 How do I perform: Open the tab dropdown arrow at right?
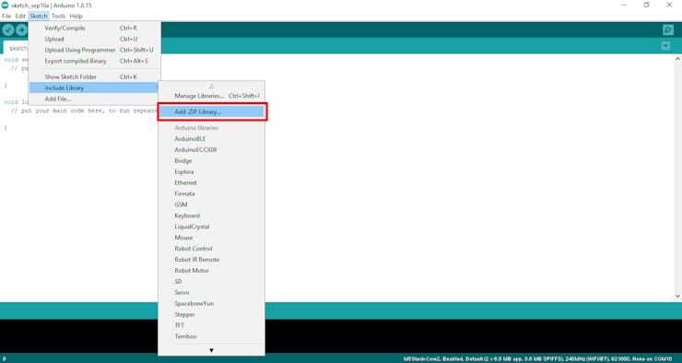[665, 46]
